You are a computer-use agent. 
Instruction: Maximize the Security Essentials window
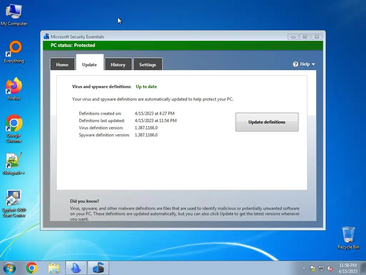click(305, 37)
